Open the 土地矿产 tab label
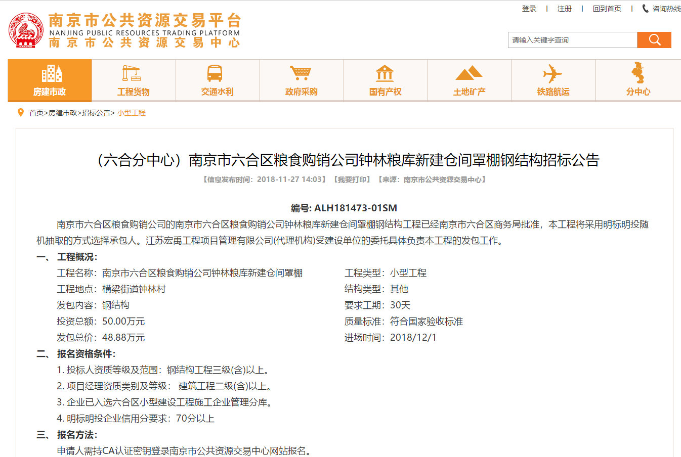 [x=470, y=92]
